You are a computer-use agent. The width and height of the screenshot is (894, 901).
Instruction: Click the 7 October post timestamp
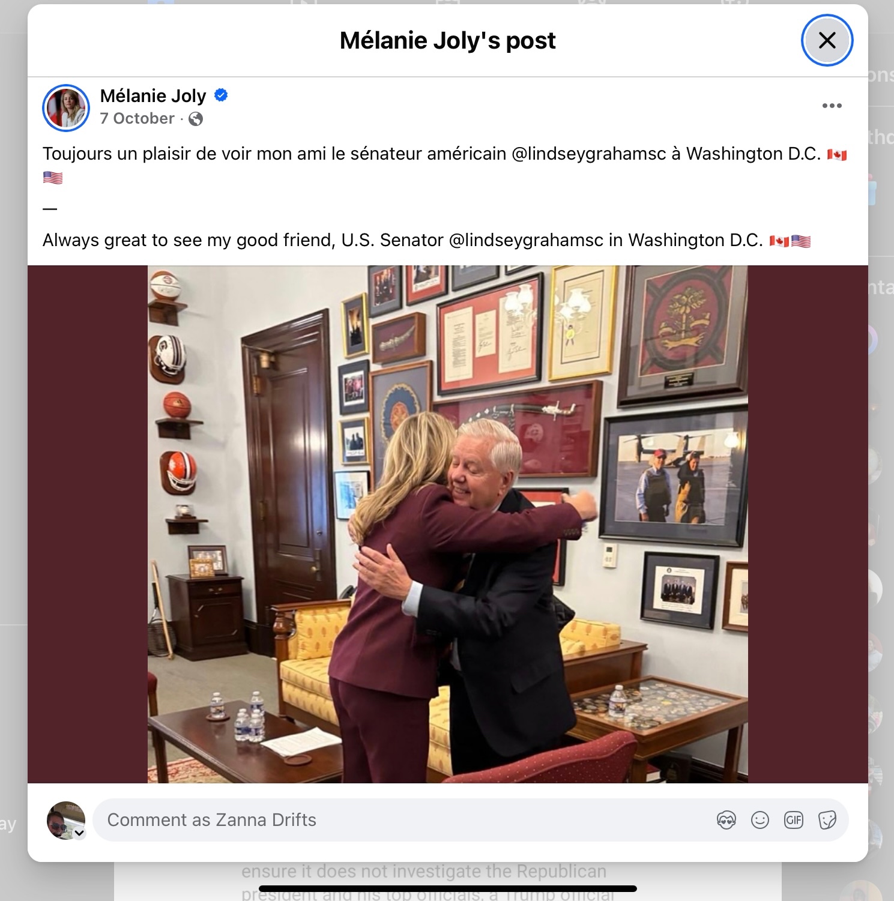[x=137, y=118]
